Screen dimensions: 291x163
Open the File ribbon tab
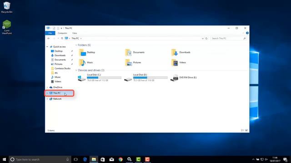tap(50, 33)
